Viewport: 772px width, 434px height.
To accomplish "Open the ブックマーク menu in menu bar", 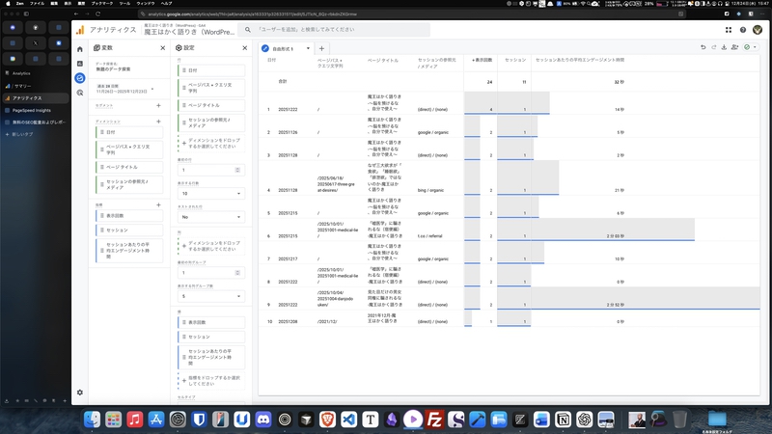I will (x=101, y=4).
